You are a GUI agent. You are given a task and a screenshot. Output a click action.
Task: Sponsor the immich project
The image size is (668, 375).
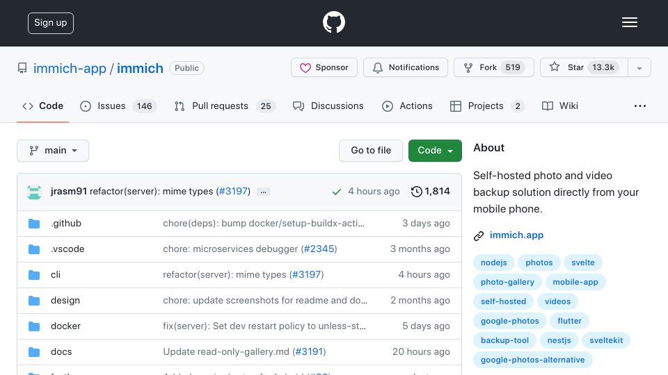coord(324,67)
